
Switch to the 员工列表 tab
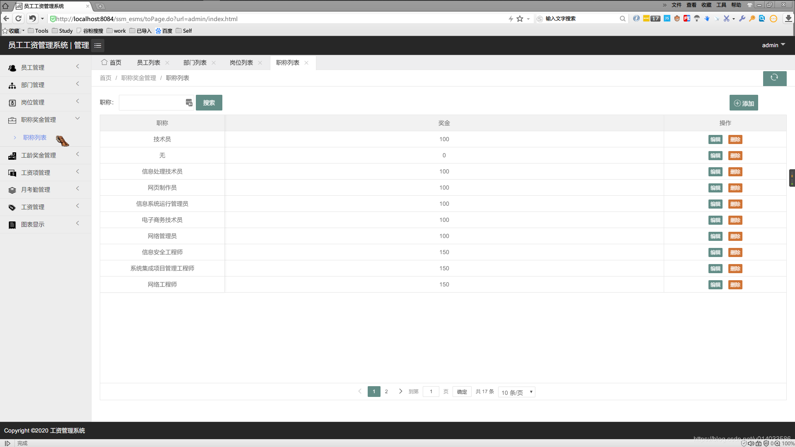click(149, 62)
